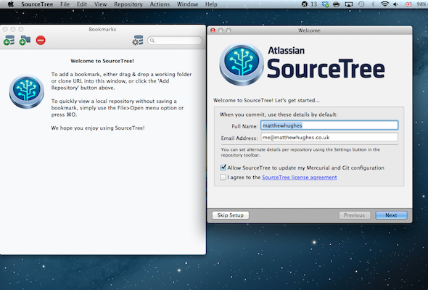Open the Window menu
This screenshot has height=290, width=428.
tap(188, 4)
